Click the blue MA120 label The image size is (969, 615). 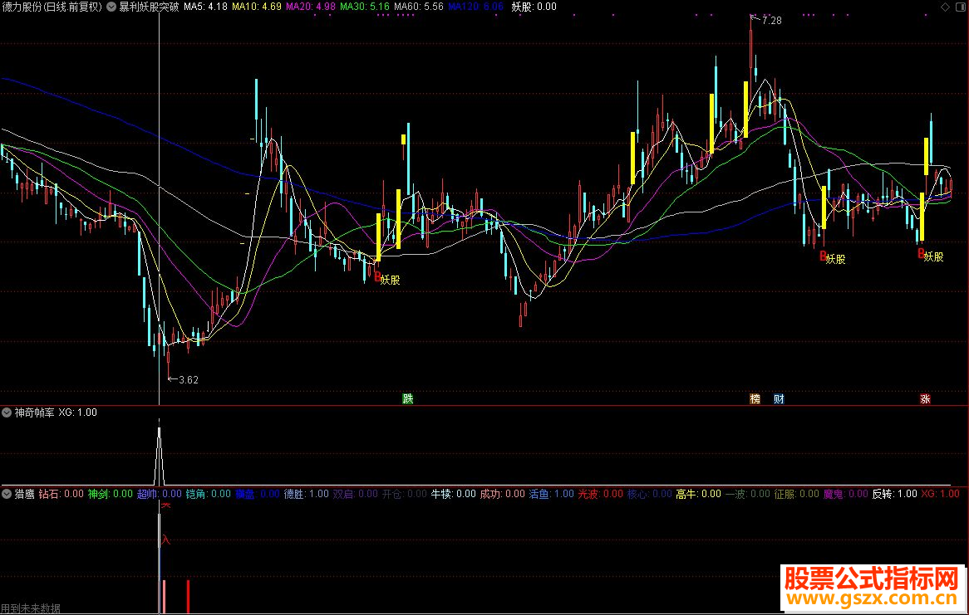point(476,7)
